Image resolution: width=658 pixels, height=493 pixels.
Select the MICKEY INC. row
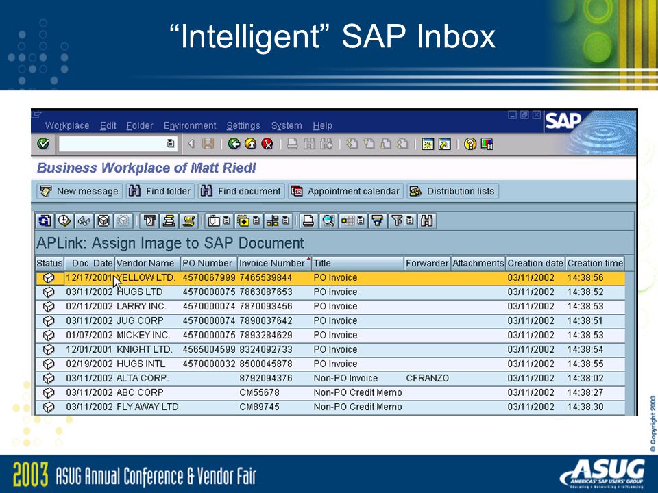tap(330, 335)
